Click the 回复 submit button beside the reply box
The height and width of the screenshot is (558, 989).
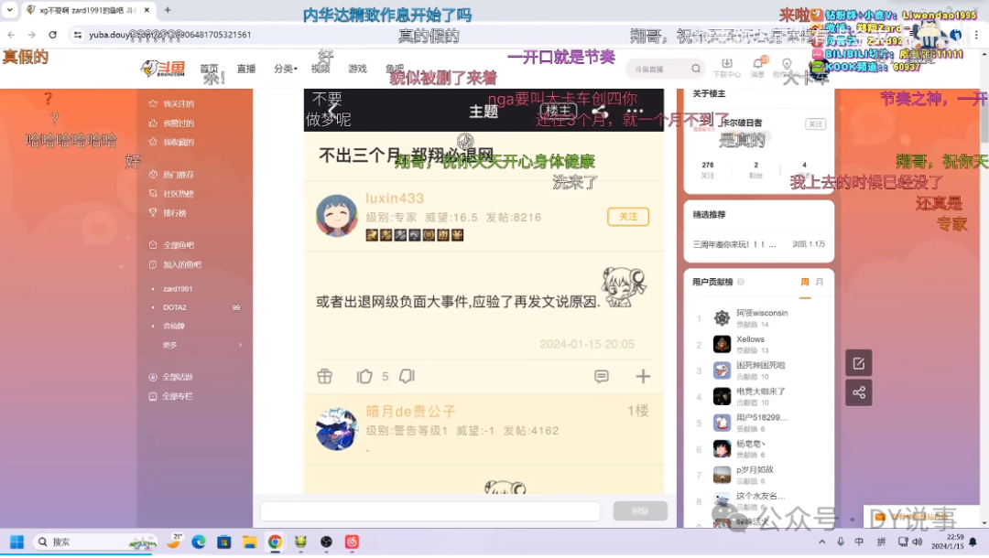pos(640,510)
